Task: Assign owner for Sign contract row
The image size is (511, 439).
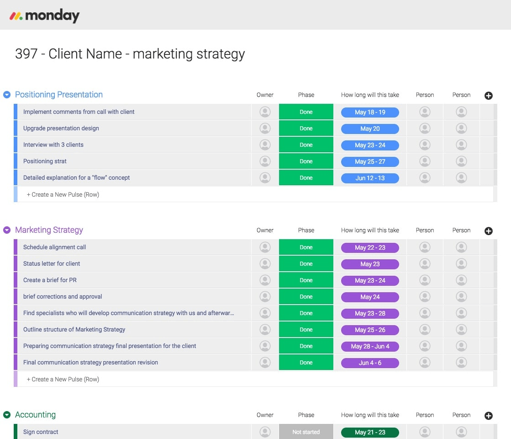Action: pos(265,432)
